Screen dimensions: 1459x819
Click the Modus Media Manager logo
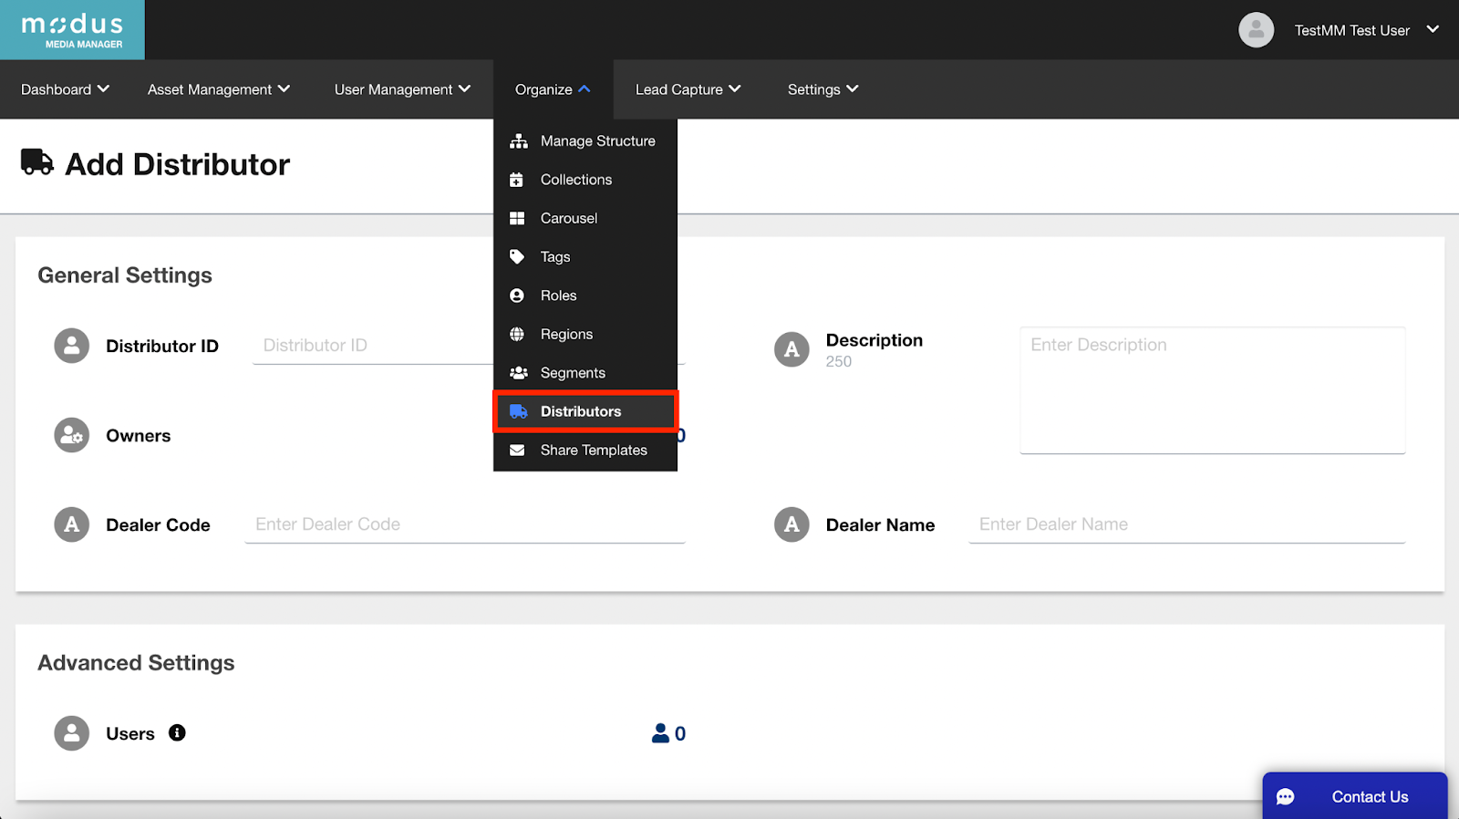tap(72, 30)
